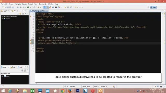Click the Home house toolbar icon

[x=50, y=7]
